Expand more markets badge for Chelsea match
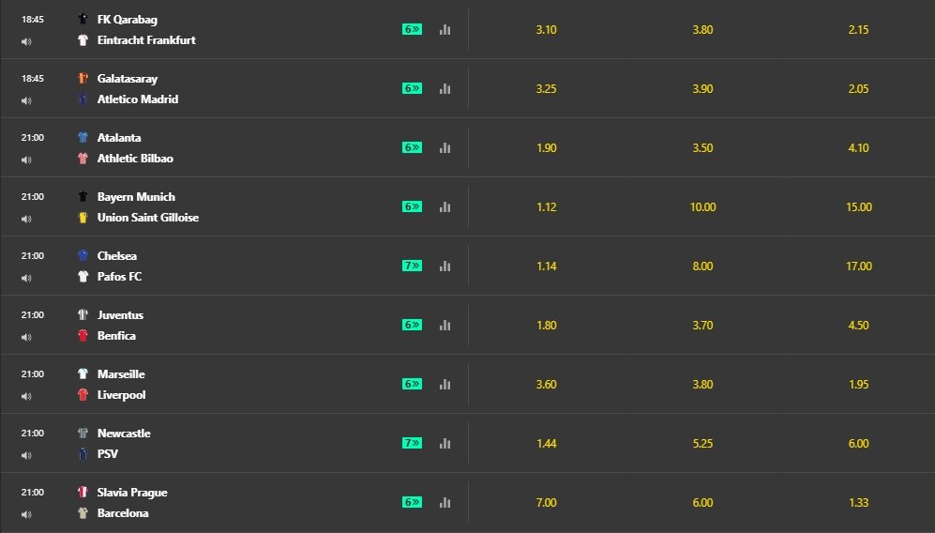Screen dimensions: 935x533 click(412, 266)
